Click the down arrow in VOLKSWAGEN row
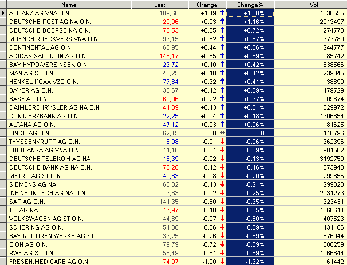Viewport: 347px width, 265px height. point(222,219)
